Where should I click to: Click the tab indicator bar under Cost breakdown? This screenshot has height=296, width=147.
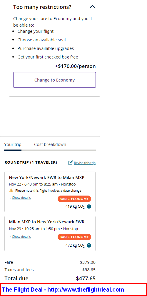pos(59,150)
